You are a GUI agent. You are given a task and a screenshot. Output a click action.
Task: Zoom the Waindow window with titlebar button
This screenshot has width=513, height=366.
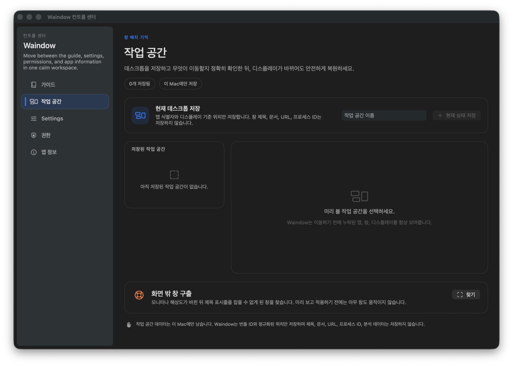pyautogui.click(x=38, y=17)
